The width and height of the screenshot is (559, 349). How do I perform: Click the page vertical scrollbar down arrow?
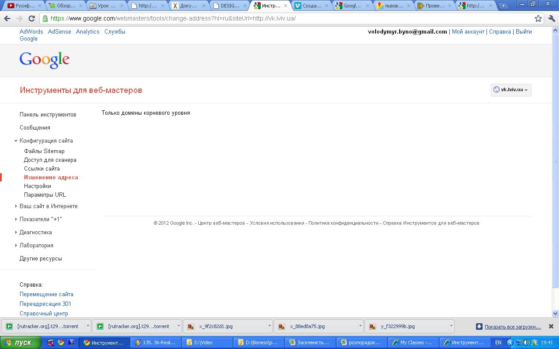(556, 313)
